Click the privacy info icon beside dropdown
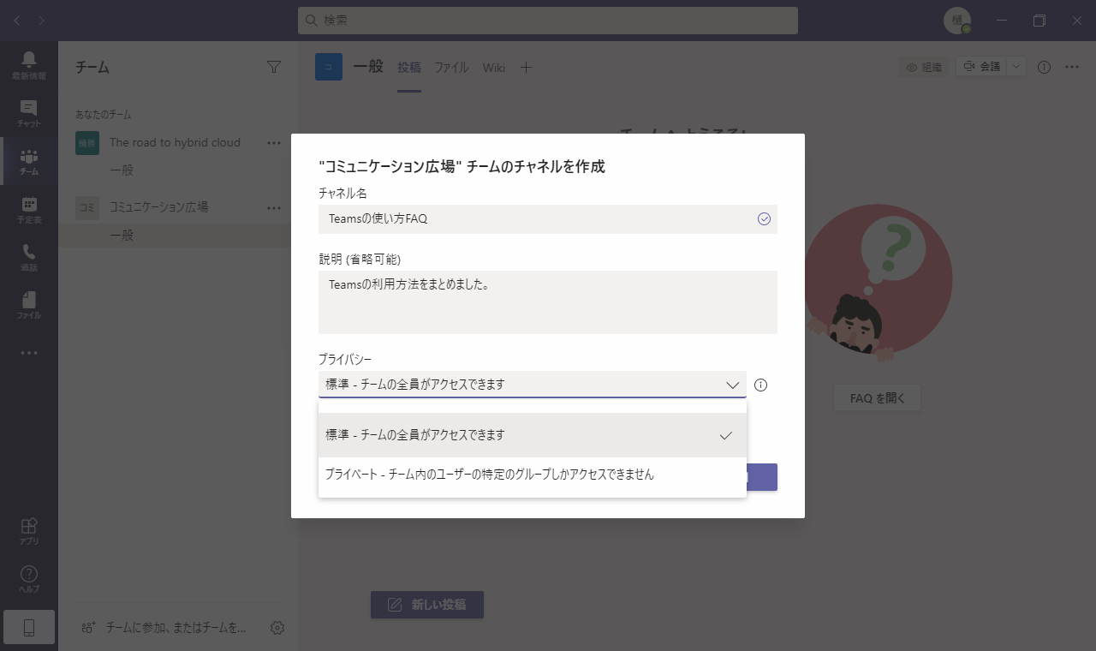 click(x=760, y=385)
